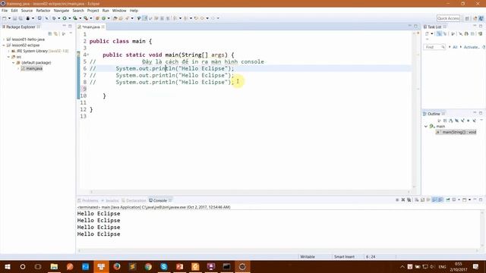486x273 pixels.
Task: Open the Refactor menu
Action: click(43, 11)
